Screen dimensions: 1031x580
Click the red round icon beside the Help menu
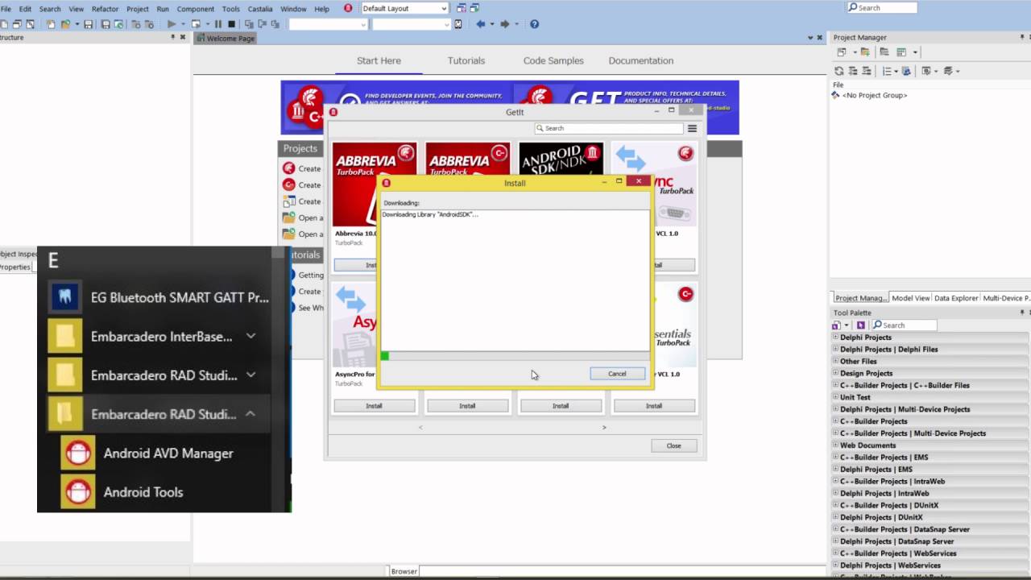(x=348, y=8)
